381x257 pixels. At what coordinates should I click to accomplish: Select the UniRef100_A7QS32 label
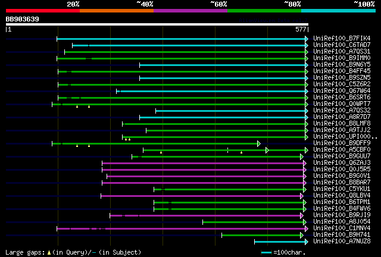click(342, 111)
